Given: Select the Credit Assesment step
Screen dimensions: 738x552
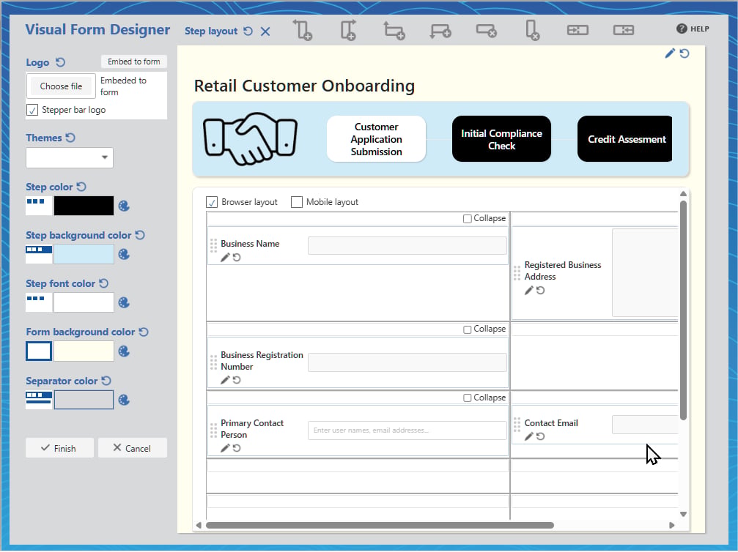Looking at the screenshot, I should point(625,139).
